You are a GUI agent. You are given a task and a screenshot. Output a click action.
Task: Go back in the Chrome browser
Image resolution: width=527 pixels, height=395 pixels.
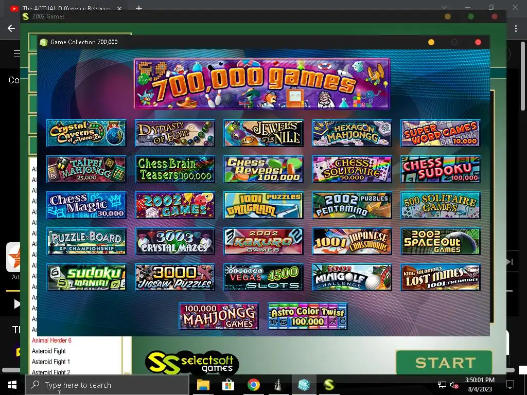tap(11, 29)
